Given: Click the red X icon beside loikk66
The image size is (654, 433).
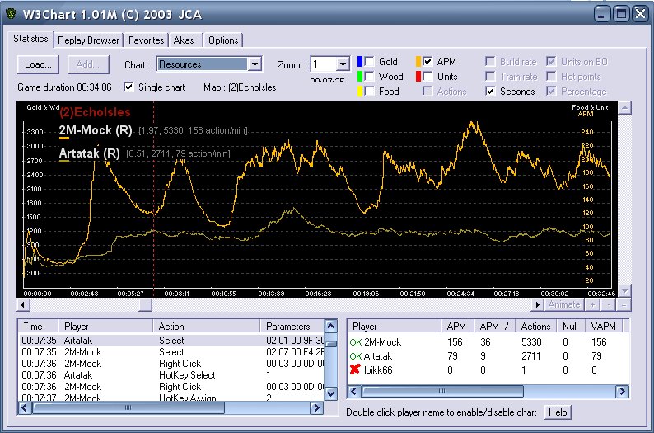Looking at the screenshot, I should [355, 369].
